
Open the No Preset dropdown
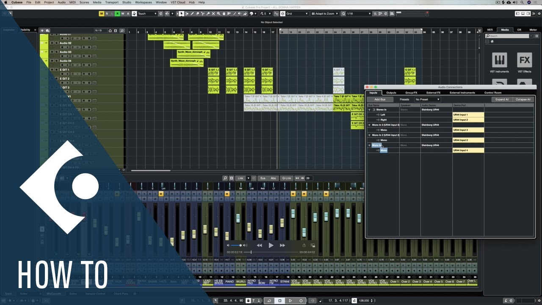pyautogui.click(x=427, y=100)
